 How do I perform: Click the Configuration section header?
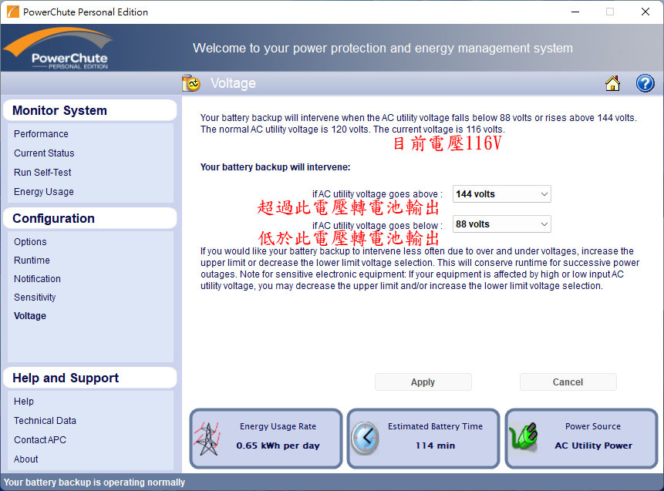[x=89, y=218]
